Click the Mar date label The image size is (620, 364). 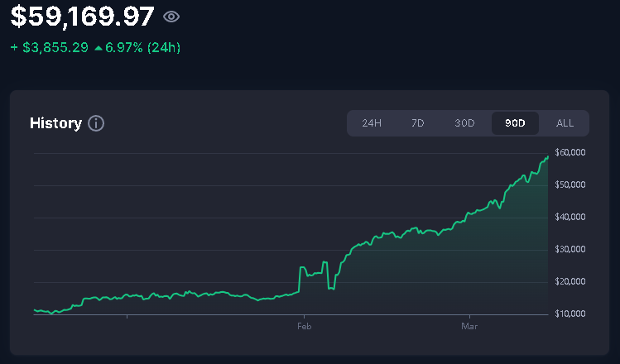coord(469,327)
